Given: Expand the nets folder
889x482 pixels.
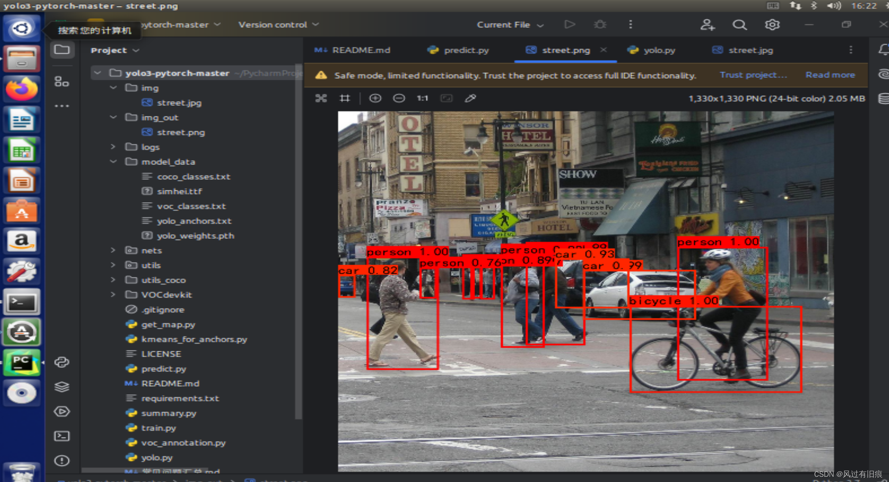Looking at the screenshot, I should pos(113,250).
